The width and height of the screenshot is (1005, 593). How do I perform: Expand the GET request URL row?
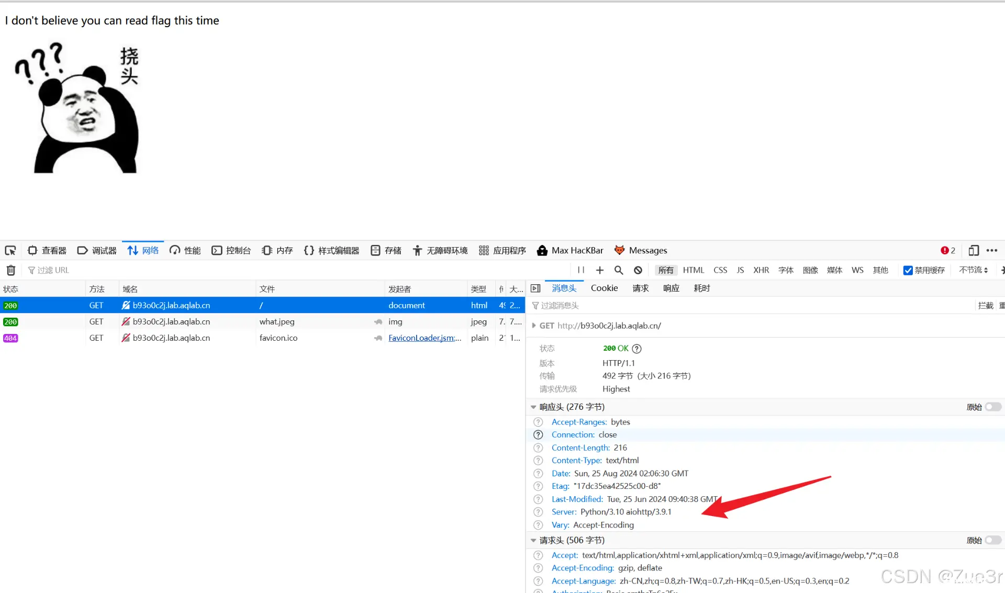point(533,326)
